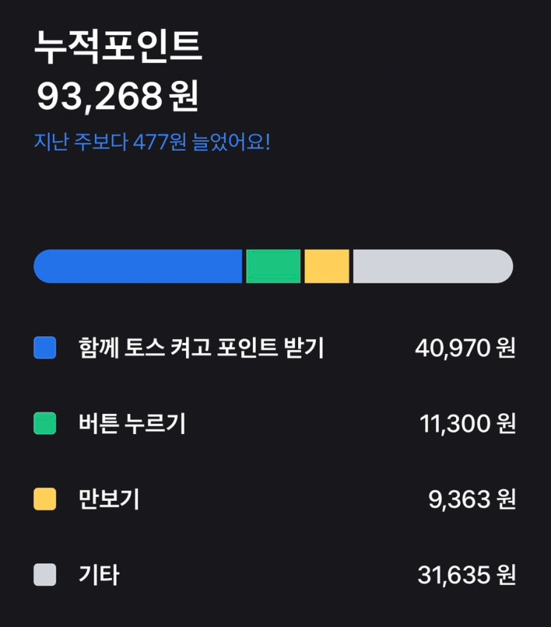Click the gray square legend icon
The width and height of the screenshot is (551, 627).
[45, 575]
